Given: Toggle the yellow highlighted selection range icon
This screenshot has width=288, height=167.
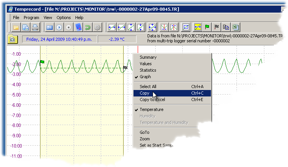Looking at the screenshot, I should pos(198,27).
